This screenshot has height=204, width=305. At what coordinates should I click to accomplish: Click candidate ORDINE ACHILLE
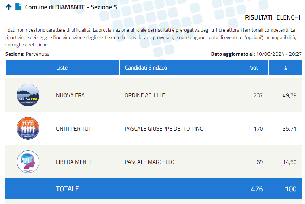145,95
